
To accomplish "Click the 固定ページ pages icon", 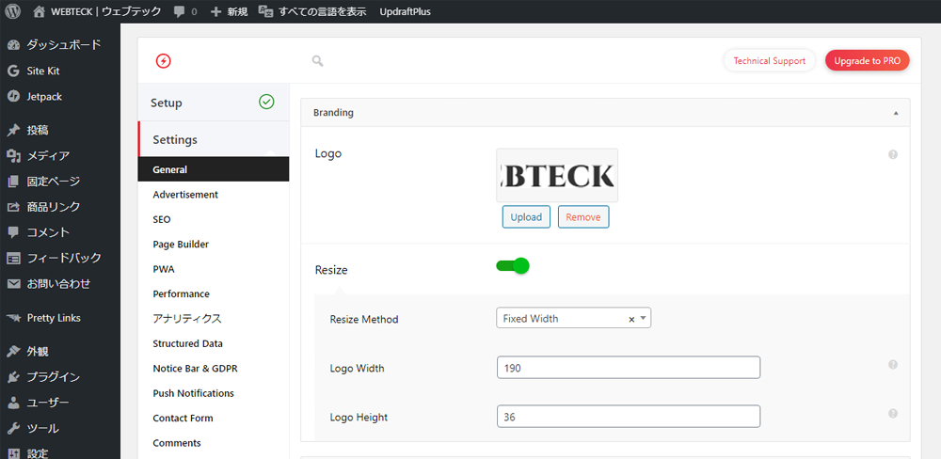I will (x=13, y=182).
